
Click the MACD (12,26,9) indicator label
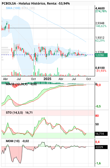point(17,84)
